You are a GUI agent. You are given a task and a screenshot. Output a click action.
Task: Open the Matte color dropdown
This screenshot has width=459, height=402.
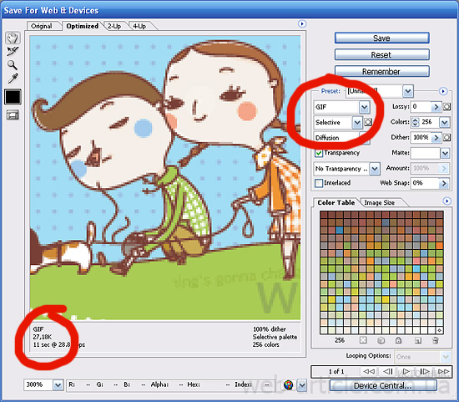445,153
